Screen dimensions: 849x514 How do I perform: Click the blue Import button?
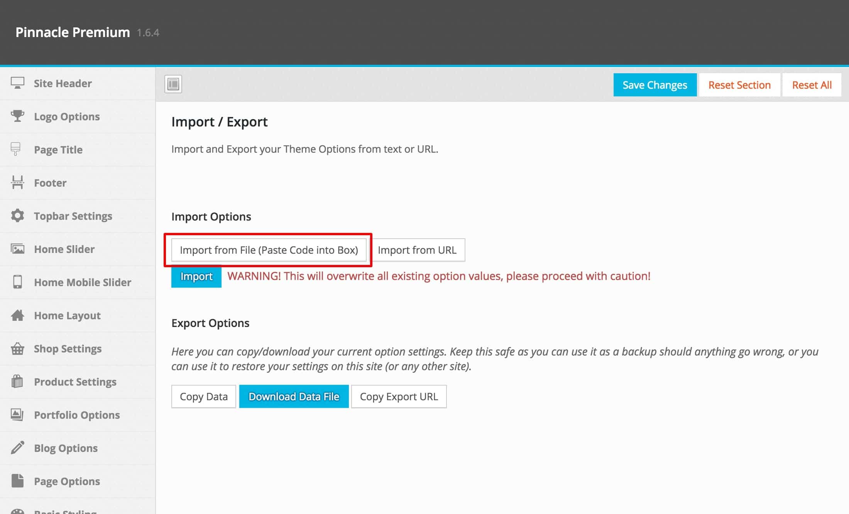tap(196, 276)
